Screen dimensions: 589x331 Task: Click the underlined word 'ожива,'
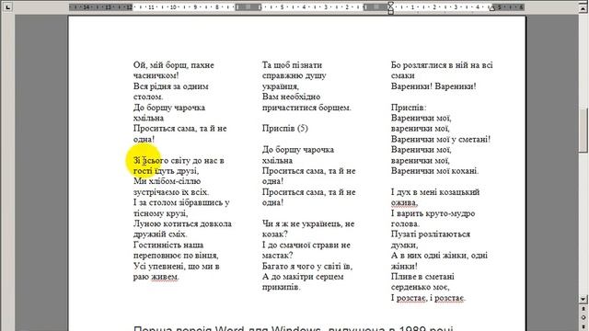(x=404, y=203)
